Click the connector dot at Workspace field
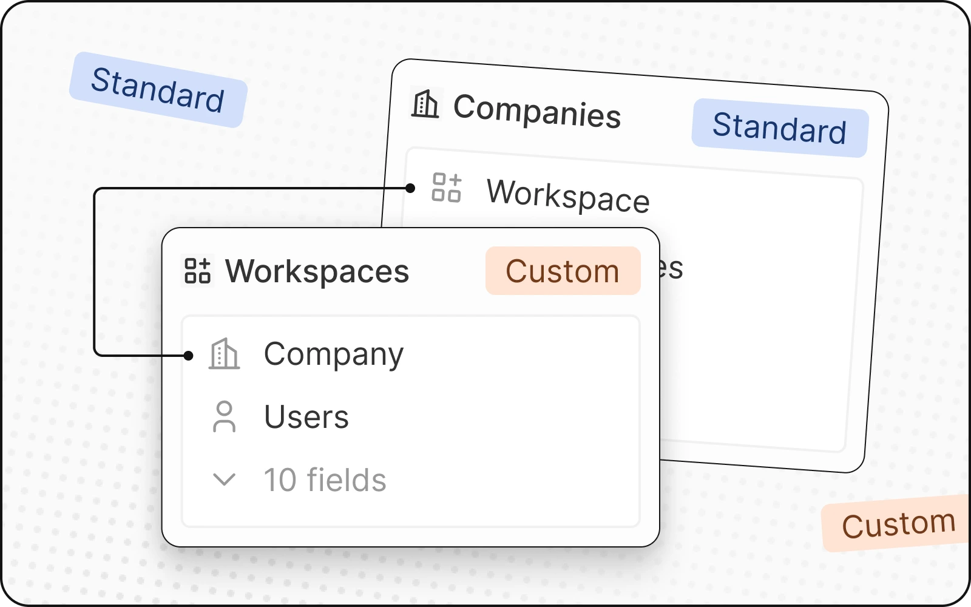This screenshot has height=607, width=971. pyautogui.click(x=410, y=188)
